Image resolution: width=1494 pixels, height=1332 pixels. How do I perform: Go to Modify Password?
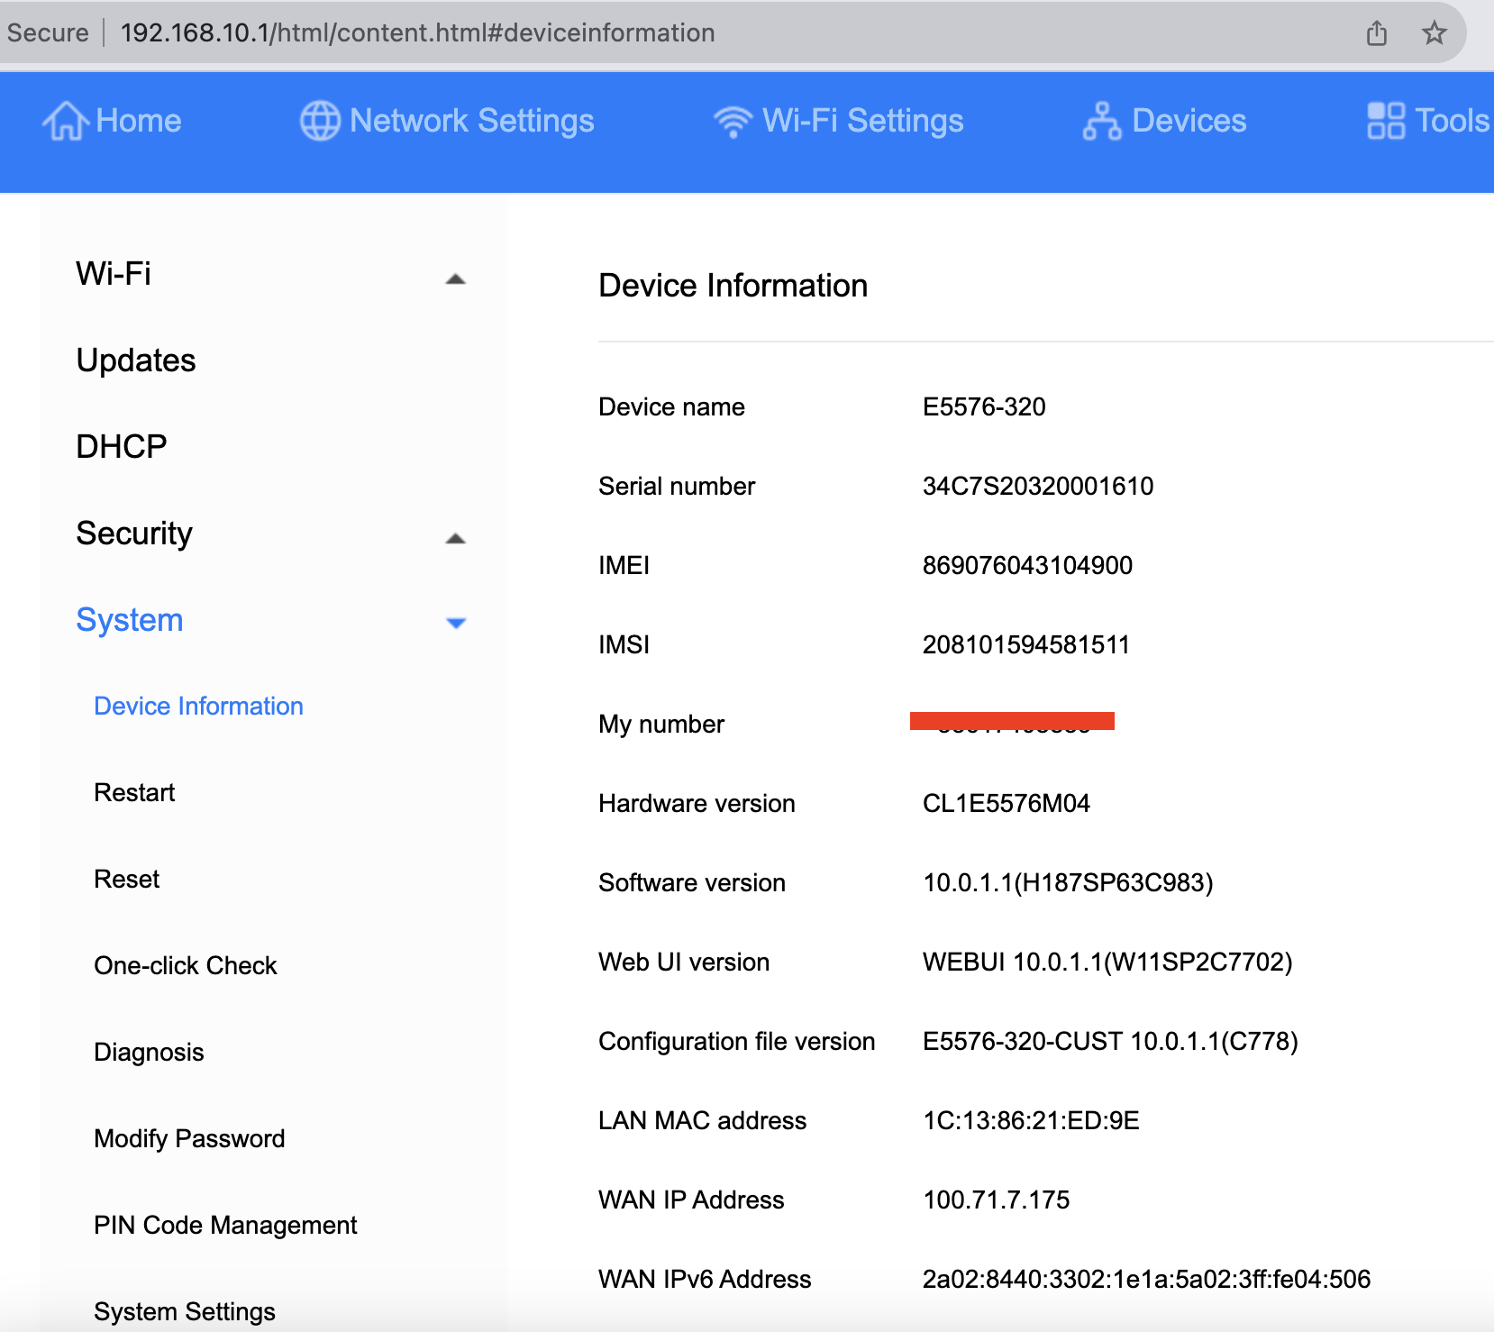[189, 1139]
